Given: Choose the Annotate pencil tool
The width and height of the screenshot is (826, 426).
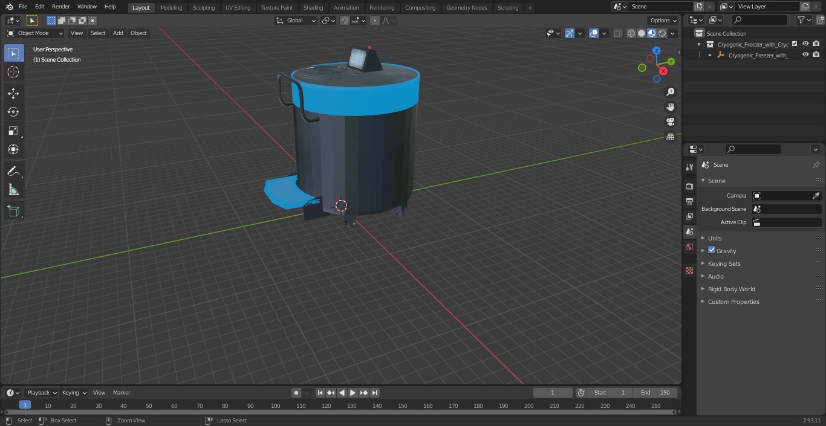Looking at the screenshot, I should pyautogui.click(x=13, y=171).
